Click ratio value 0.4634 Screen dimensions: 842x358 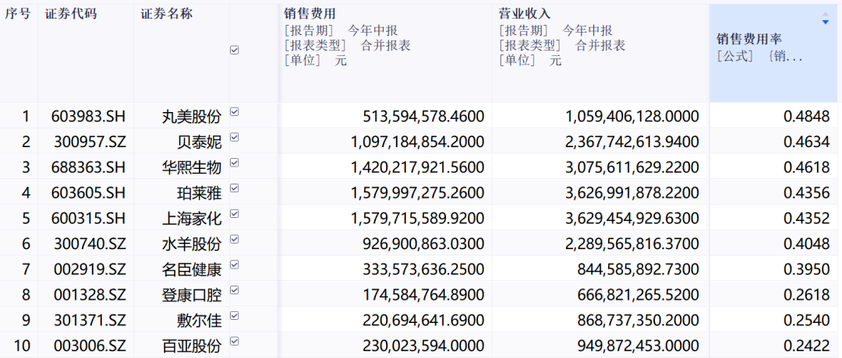[x=807, y=142]
